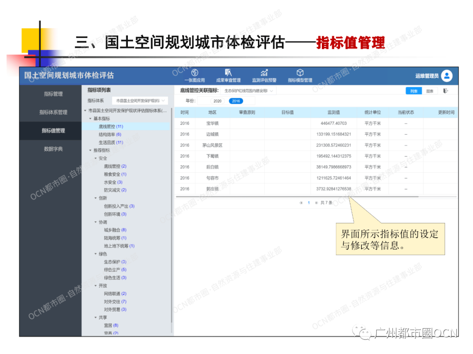Click the 宝华镇 table row cell
Screen dimensions: 473x354
click(212, 123)
